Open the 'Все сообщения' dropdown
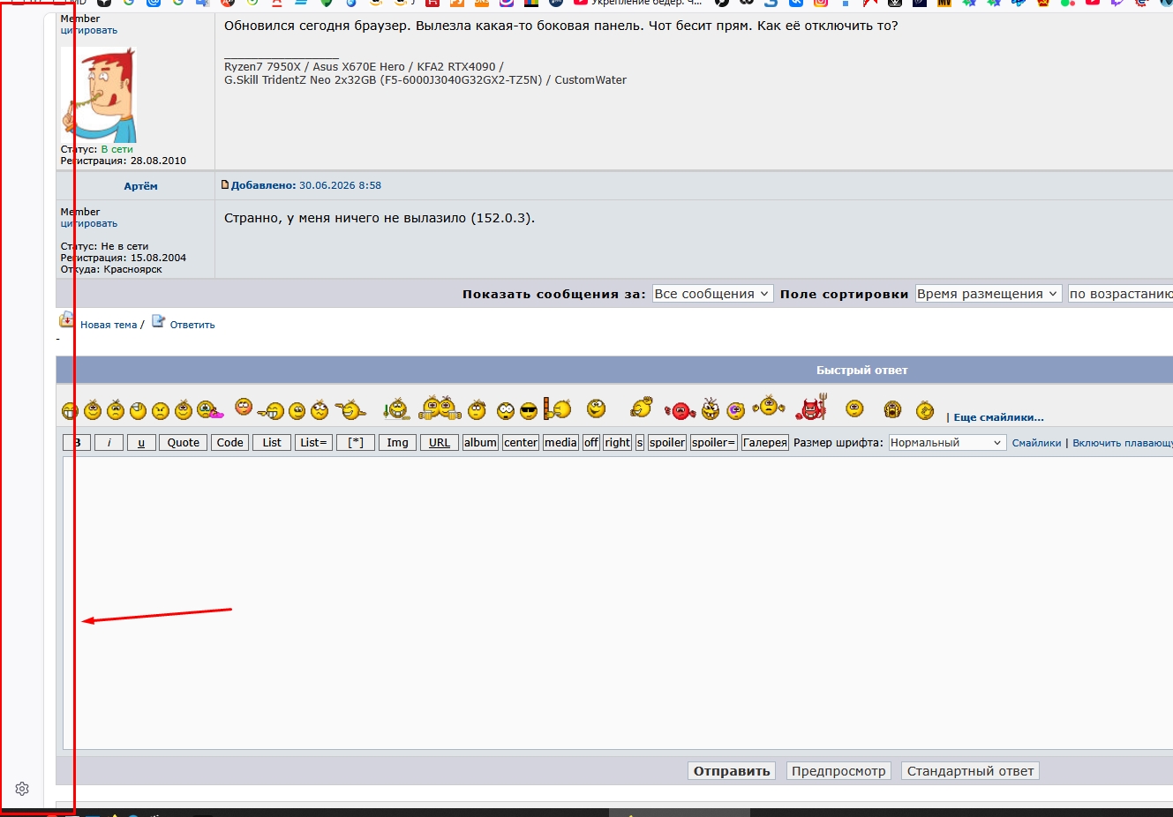 [712, 294]
